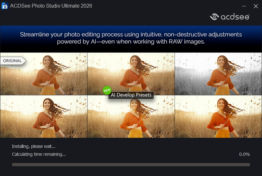
Task: Click 'Installing, please wait...' text
Action: pyautogui.click(x=34, y=146)
